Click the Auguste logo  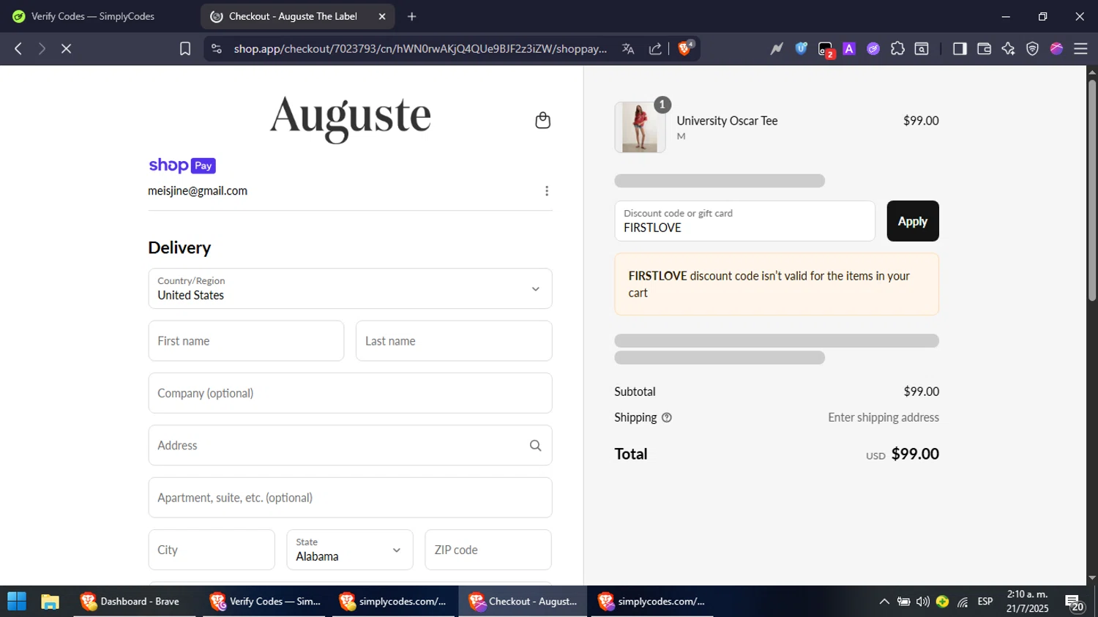click(x=350, y=118)
